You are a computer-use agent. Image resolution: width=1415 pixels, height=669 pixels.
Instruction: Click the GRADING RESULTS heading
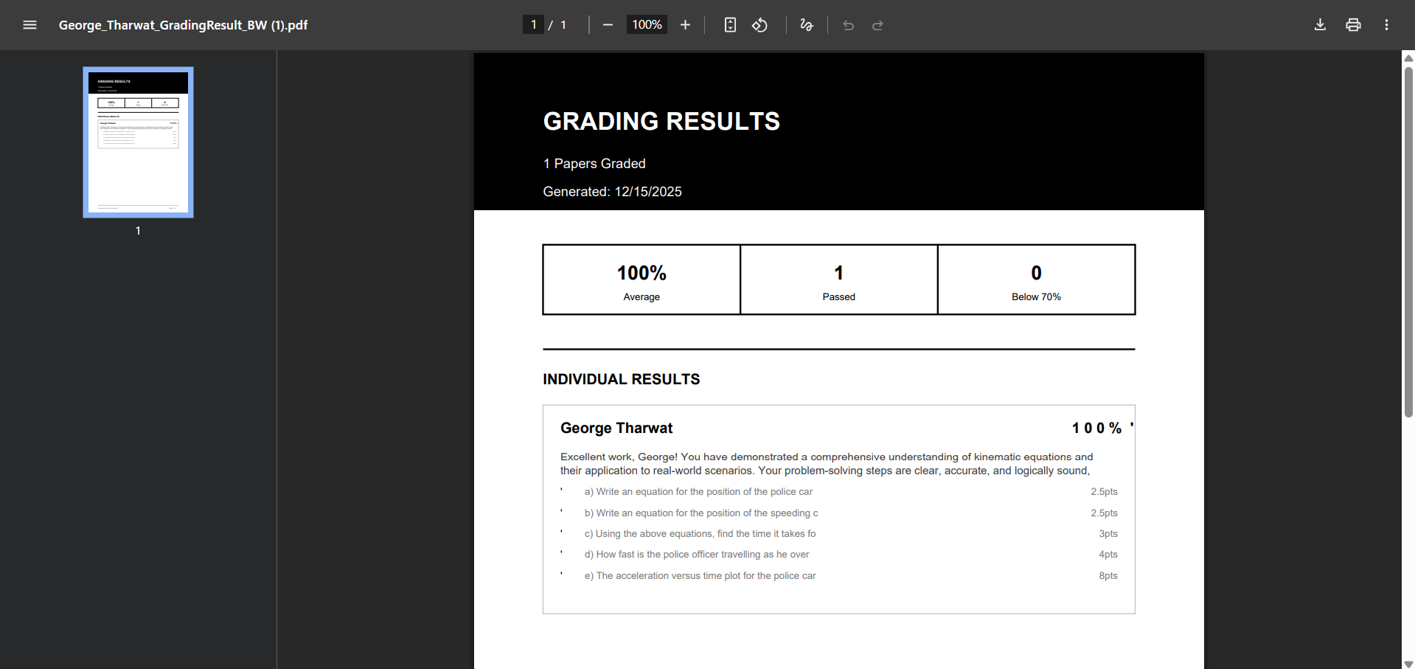pos(661,121)
